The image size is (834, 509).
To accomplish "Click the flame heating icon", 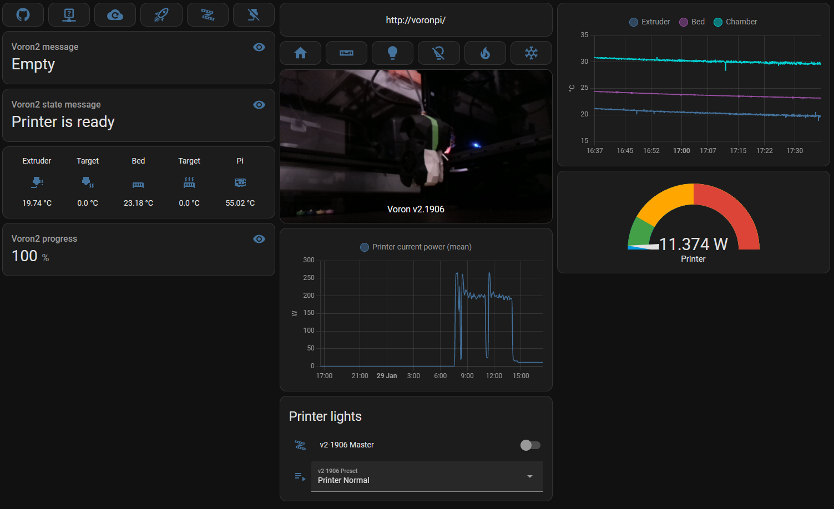I will tap(485, 53).
